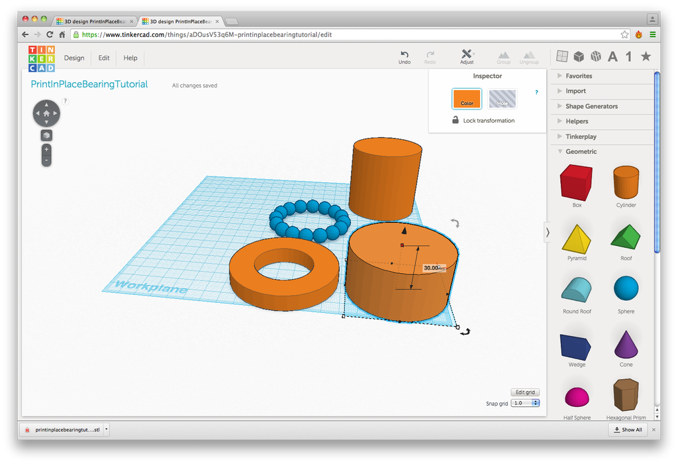678x464 pixels.
Task: Select the solid cube icon in toolbar
Action: 579,56
